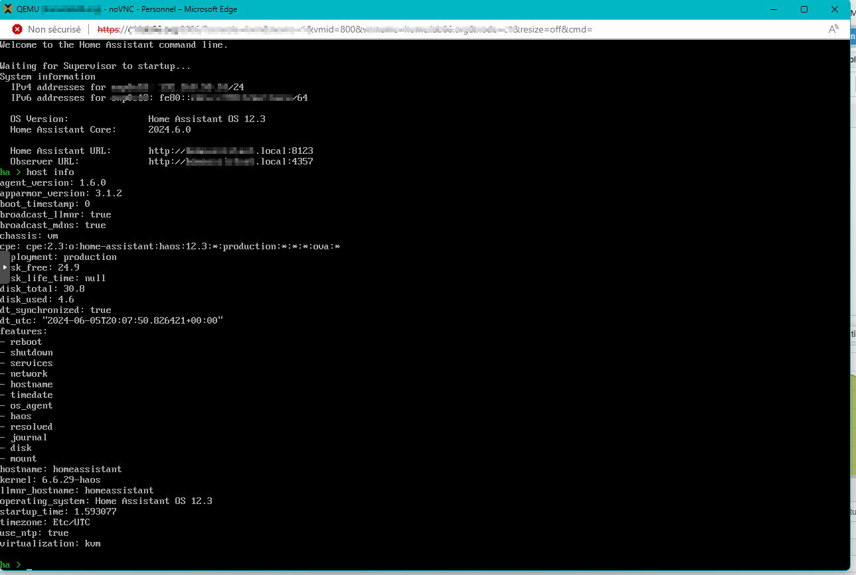Expand the noVNC side control panel handle

coord(5,267)
